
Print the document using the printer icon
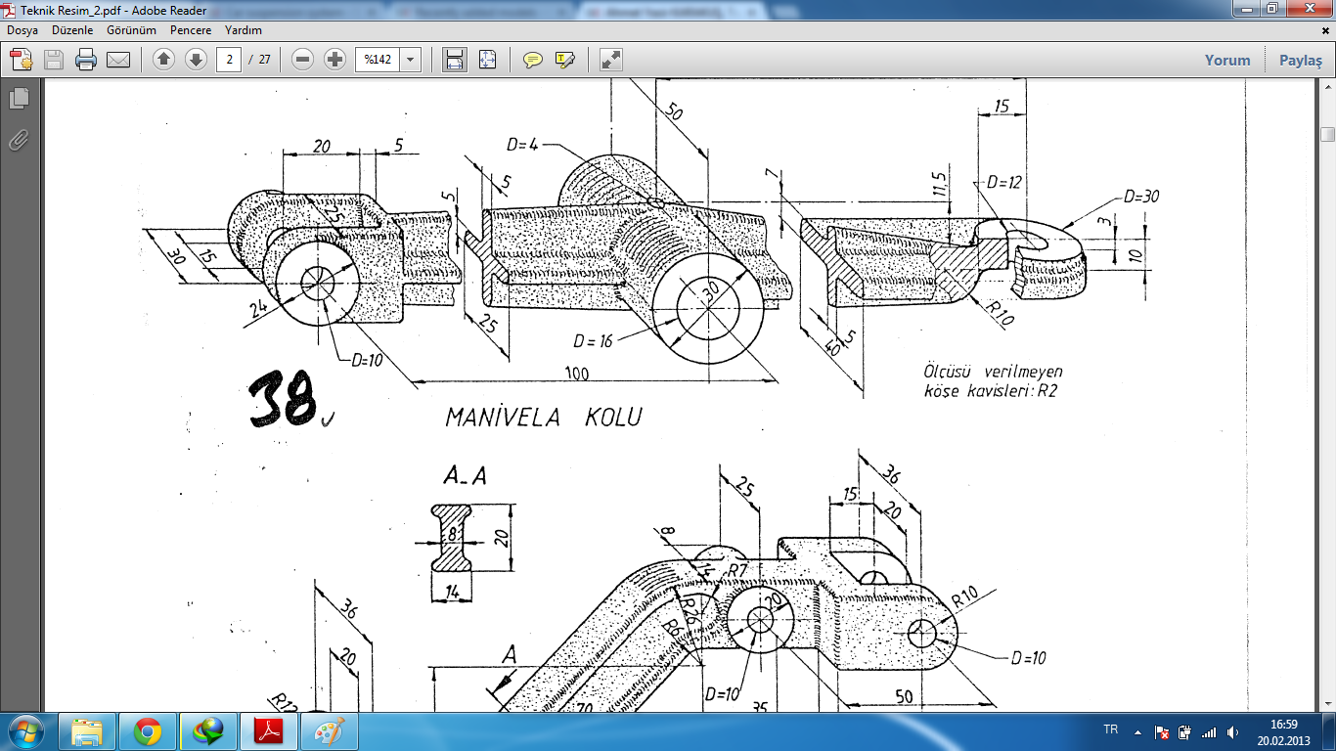click(86, 60)
